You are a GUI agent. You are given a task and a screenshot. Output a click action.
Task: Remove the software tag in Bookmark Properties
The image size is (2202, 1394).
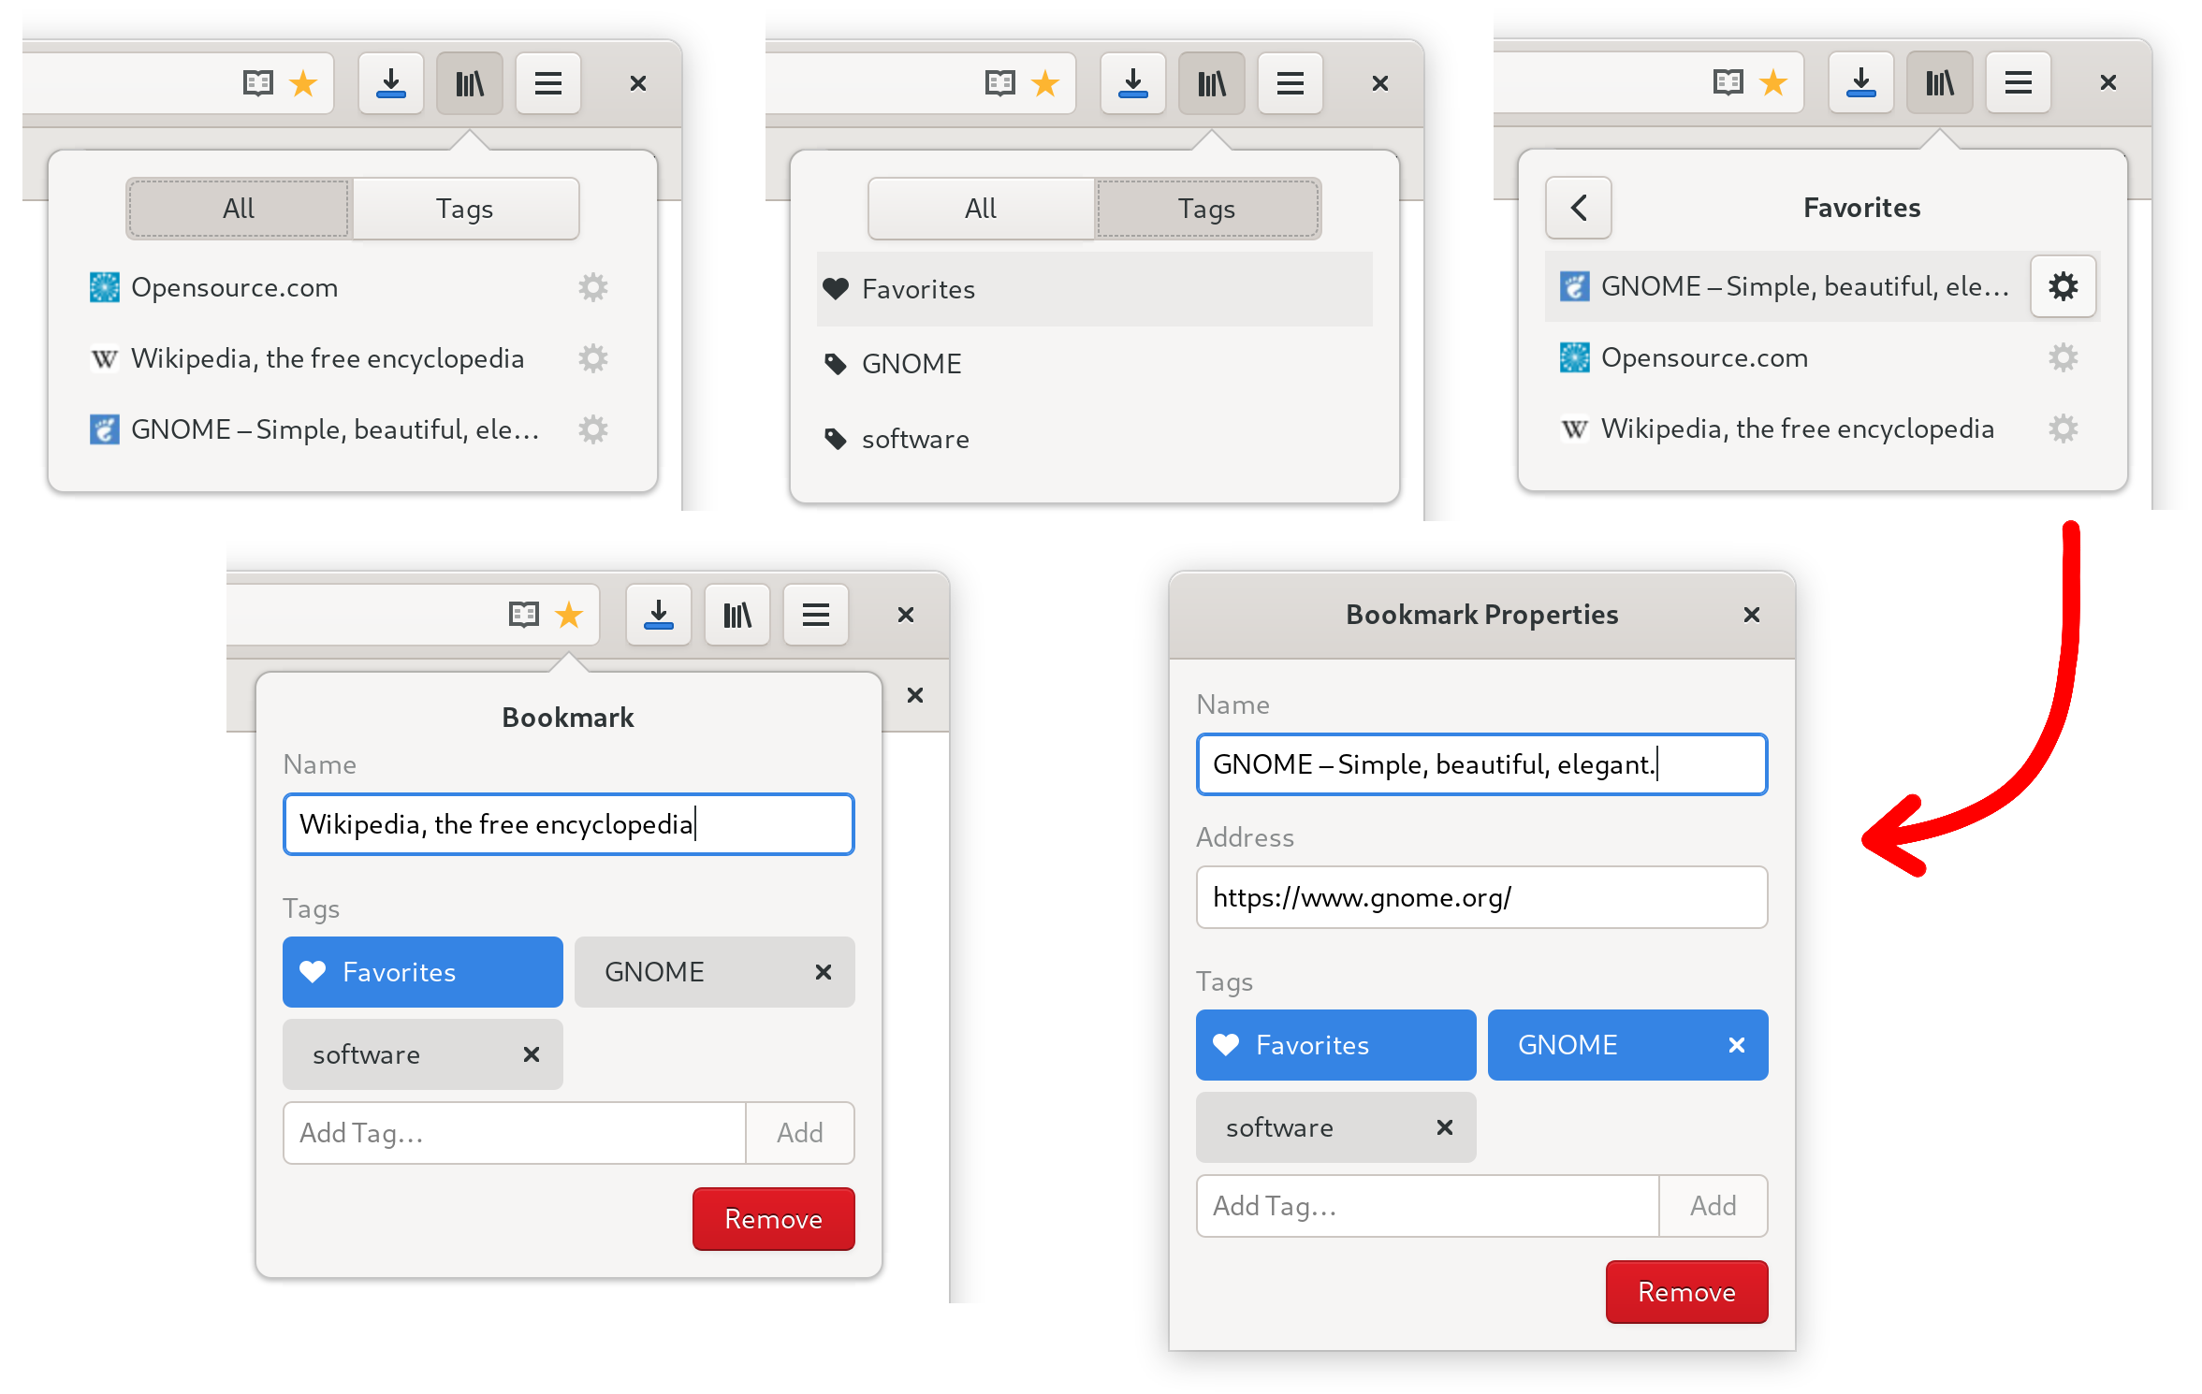1444,1127
